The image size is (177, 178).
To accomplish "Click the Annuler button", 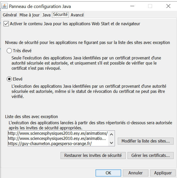I will [136, 173].
